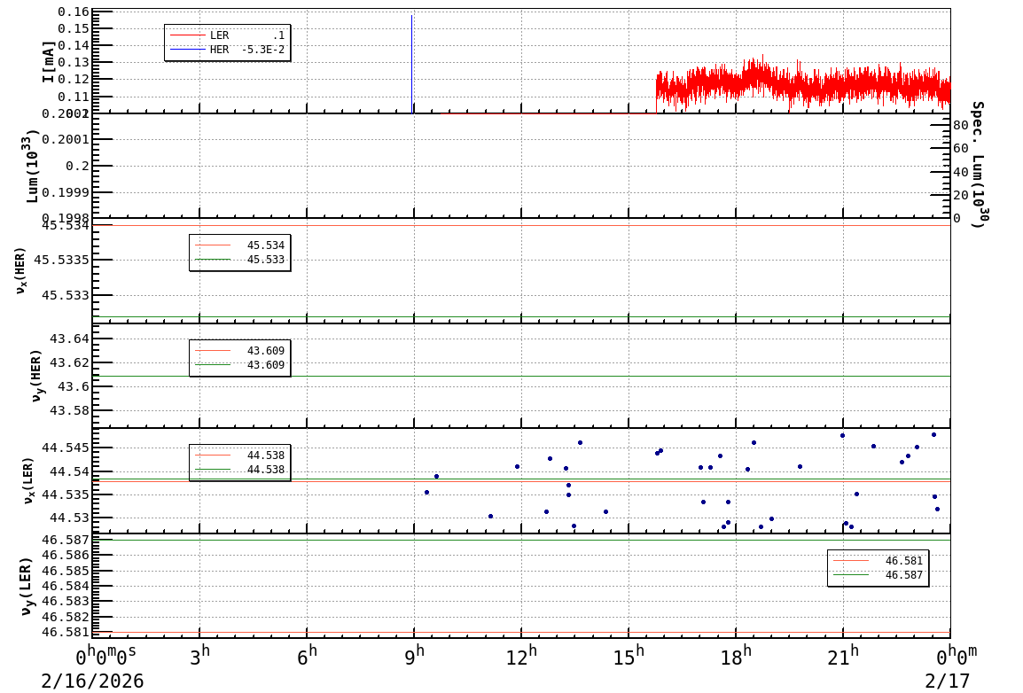Click the 12h time axis tick label
This screenshot has height=693, width=1023.
521,657
